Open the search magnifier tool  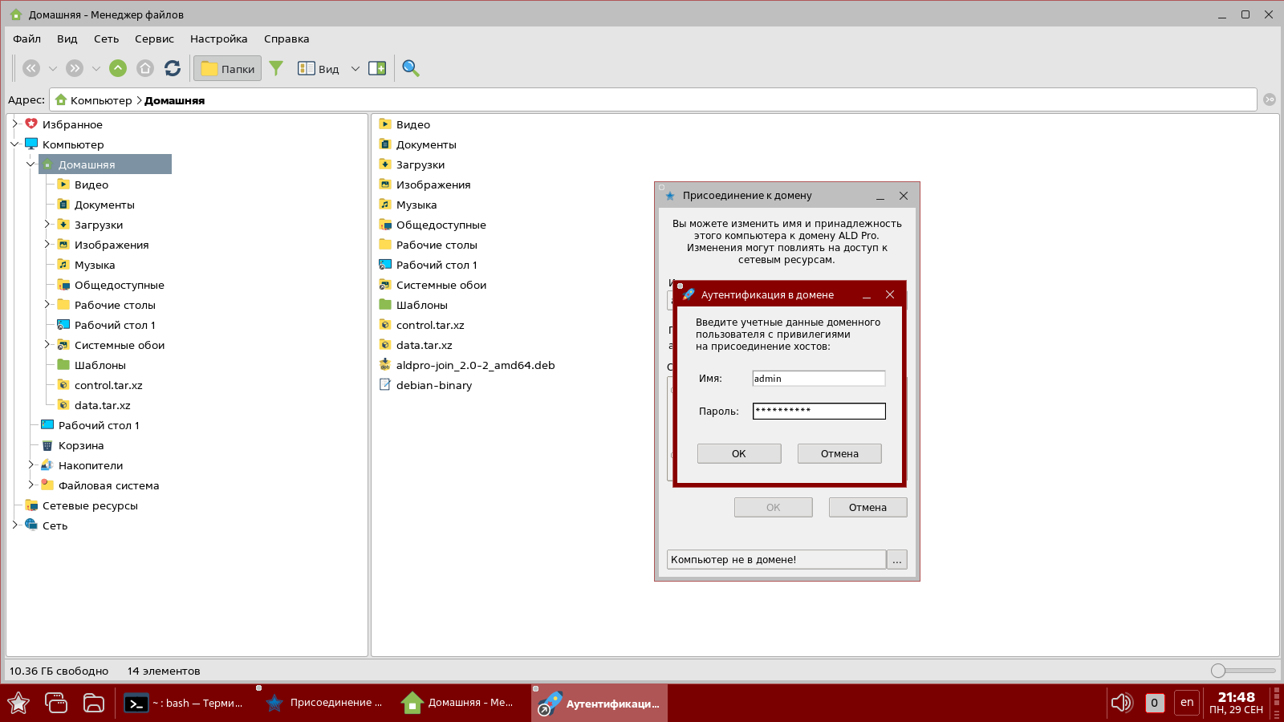411,68
